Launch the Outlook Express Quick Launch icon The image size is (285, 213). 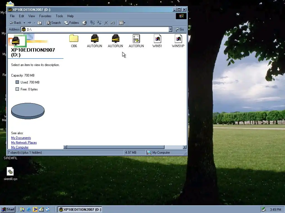point(48,210)
